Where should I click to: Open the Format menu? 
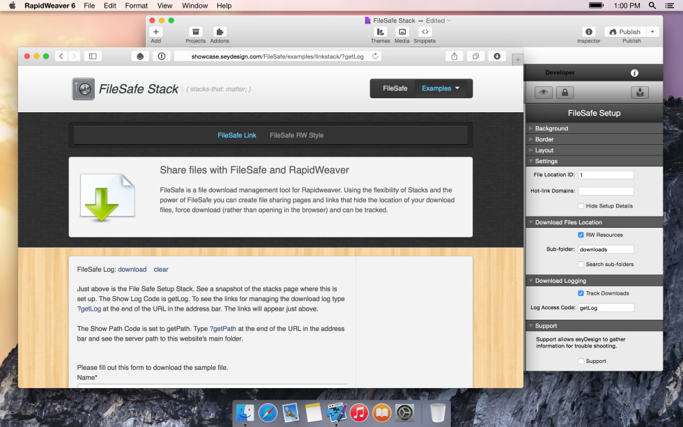tap(137, 6)
